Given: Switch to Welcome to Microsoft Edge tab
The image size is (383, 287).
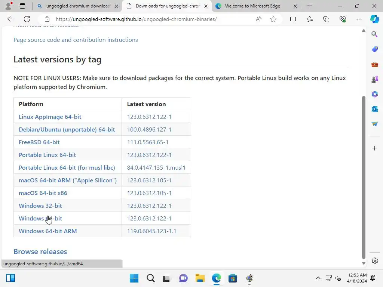Looking at the screenshot, I should [x=252, y=6].
